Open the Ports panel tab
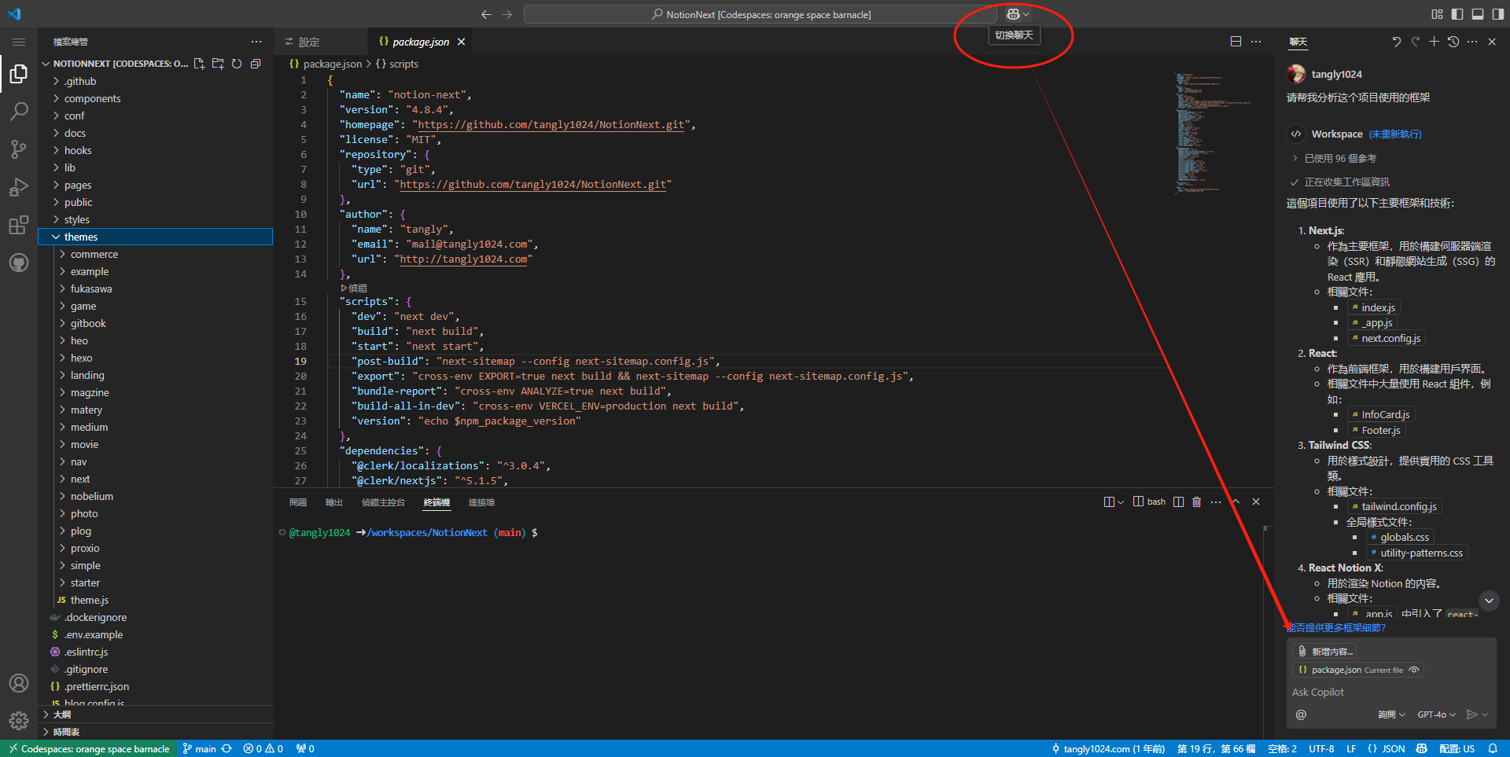Viewport: 1510px width, 757px height. click(481, 502)
